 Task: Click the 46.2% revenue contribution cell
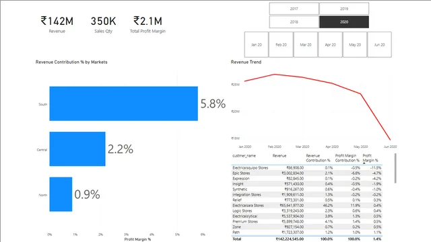[x=328, y=205]
